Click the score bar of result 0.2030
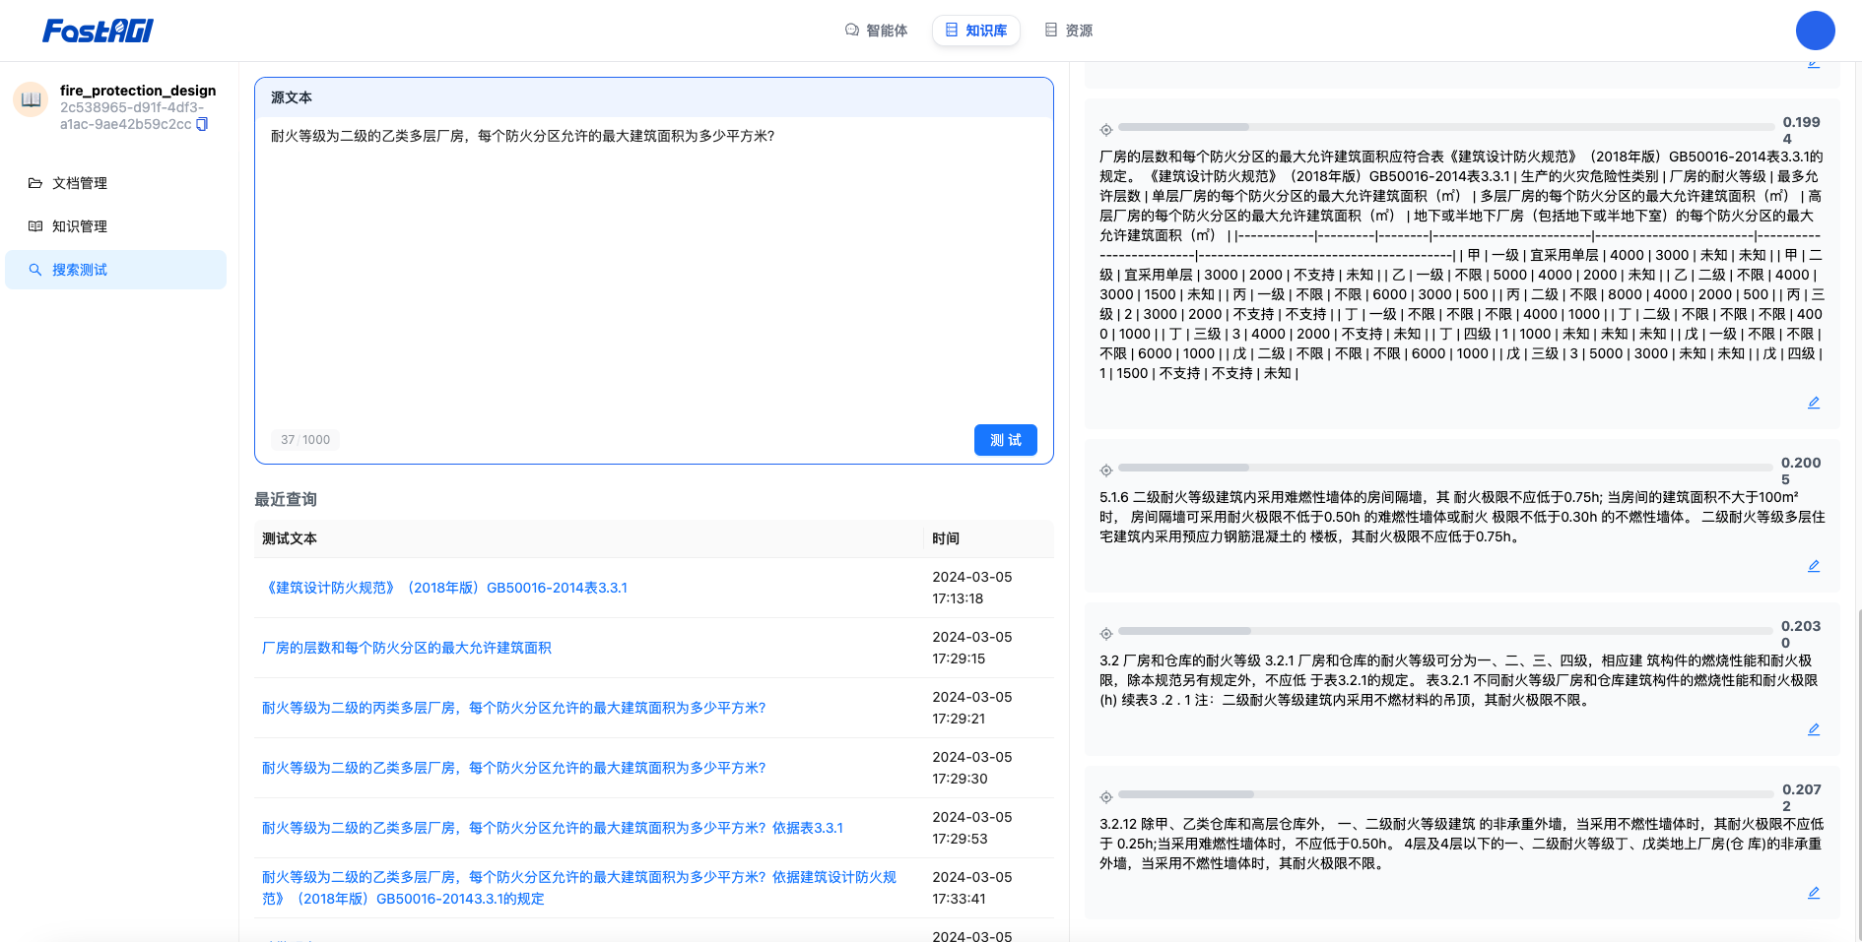 tap(1445, 631)
